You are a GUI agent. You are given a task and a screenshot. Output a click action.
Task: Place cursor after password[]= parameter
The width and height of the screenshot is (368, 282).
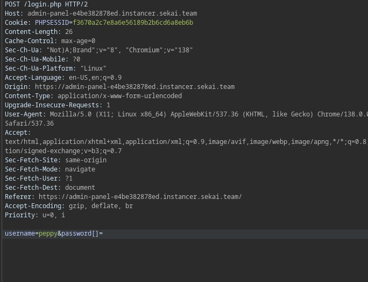pyautogui.click(x=103, y=233)
